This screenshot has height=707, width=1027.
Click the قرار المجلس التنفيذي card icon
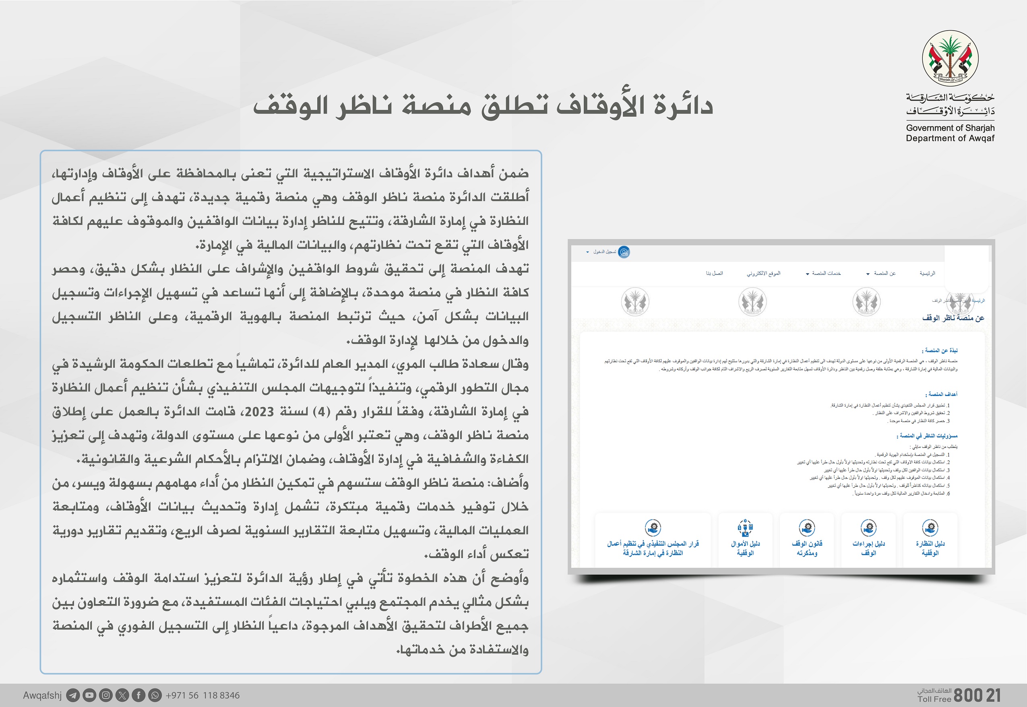[653, 528]
